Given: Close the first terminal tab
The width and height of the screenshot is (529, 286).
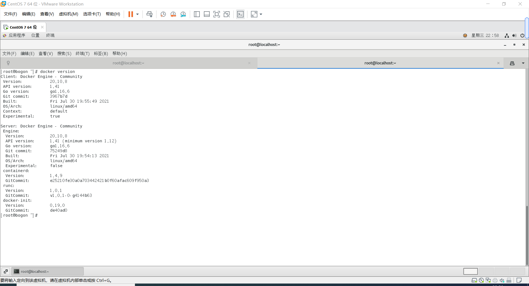Looking at the screenshot, I should tap(249, 63).
